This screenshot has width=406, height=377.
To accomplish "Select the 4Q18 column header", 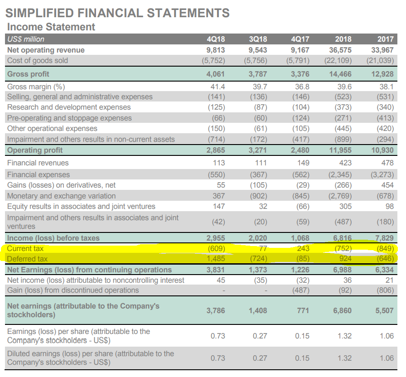I will click(x=216, y=39).
